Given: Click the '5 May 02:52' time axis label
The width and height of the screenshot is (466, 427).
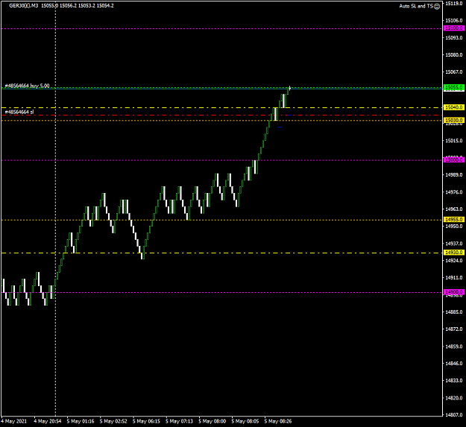Looking at the screenshot, I should [x=113, y=421].
